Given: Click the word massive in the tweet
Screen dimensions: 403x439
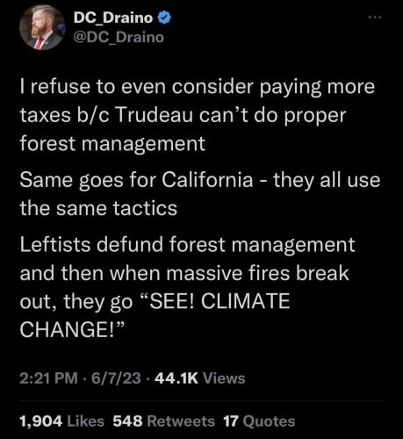Looking at the screenshot, I should (x=205, y=273).
